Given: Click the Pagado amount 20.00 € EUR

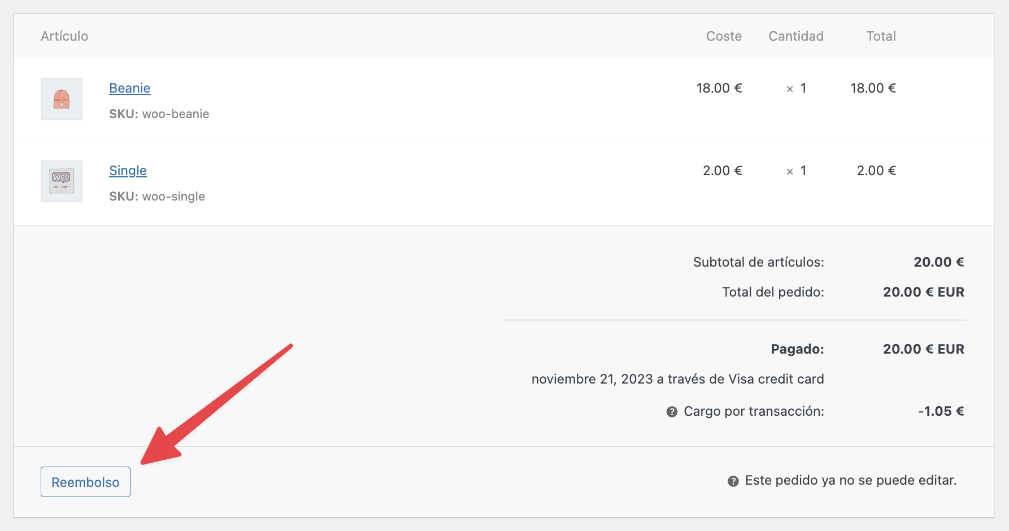Looking at the screenshot, I should pyautogui.click(x=923, y=349).
